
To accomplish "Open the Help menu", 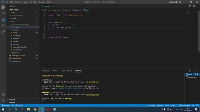I will pos(49,2).
